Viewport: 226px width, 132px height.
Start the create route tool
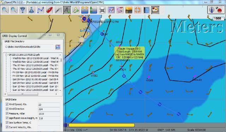[41, 10]
